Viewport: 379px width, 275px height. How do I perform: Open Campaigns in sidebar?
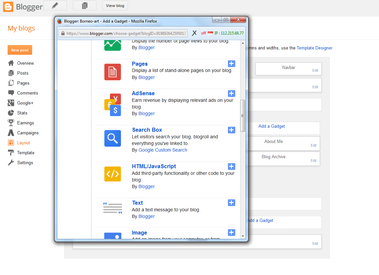pos(28,133)
